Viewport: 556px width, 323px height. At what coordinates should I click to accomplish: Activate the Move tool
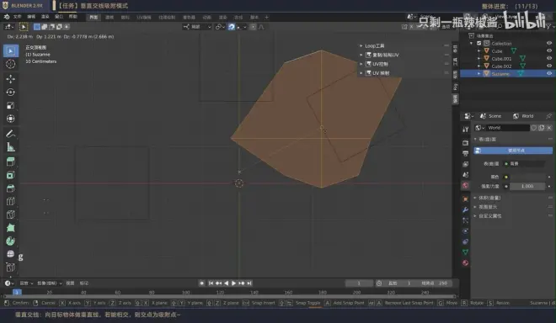[x=11, y=78]
